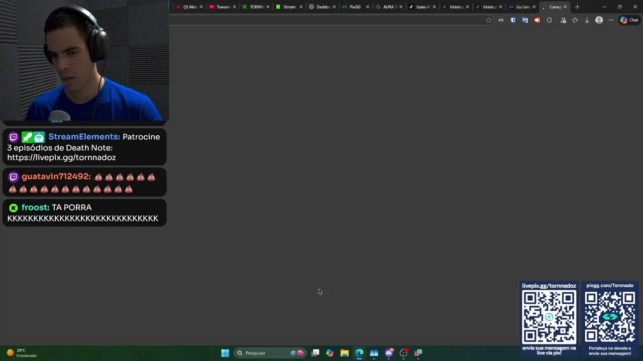Open Microsoft Edge taskbar icon
The width and height of the screenshot is (643, 361).
[x=359, y=353]
